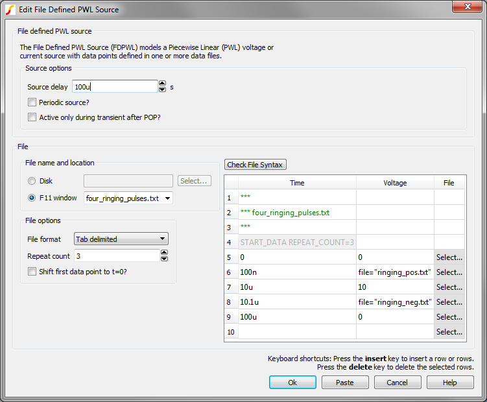Open the F11 window file dropdown
487x402 pixels.
click(x=169, y=198)
